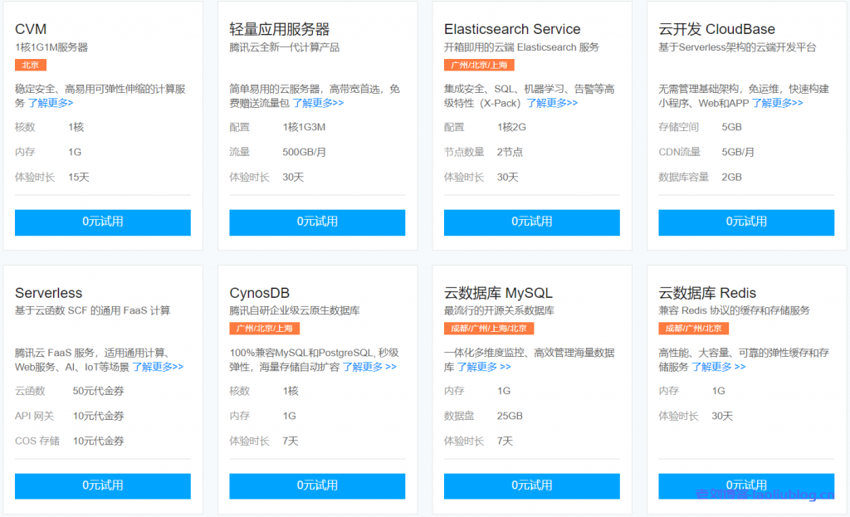This screenshot has height=517, width=850.
Task: Click 0元试用 on the Serverless card
Action: point(102,486)
